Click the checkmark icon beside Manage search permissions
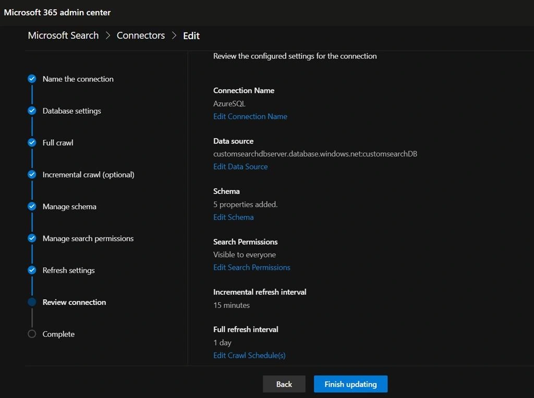 click(x=32, y=238)
